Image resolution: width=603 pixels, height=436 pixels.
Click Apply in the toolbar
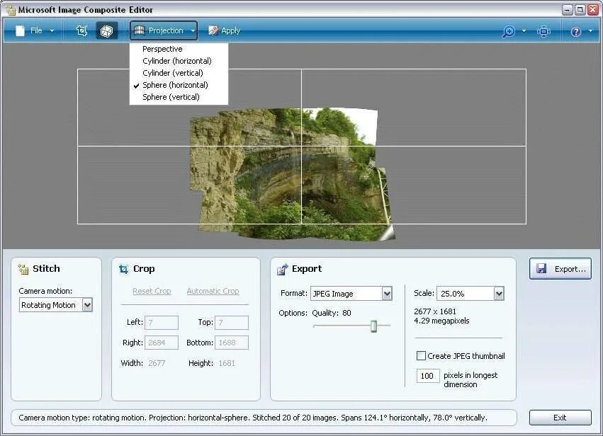224,30
